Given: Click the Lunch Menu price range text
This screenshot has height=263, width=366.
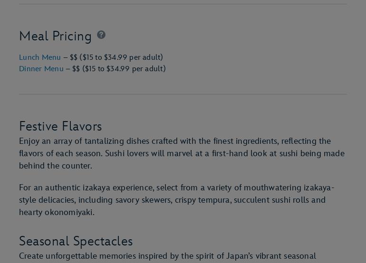Looking at the screenshot, I should point(116,57).
